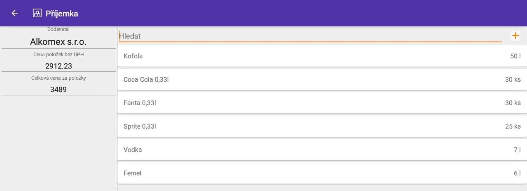Tap the 30 ks quantity for Coca Cola
Image resolution: width=527 pixels, height=191 pixels.
513,79
